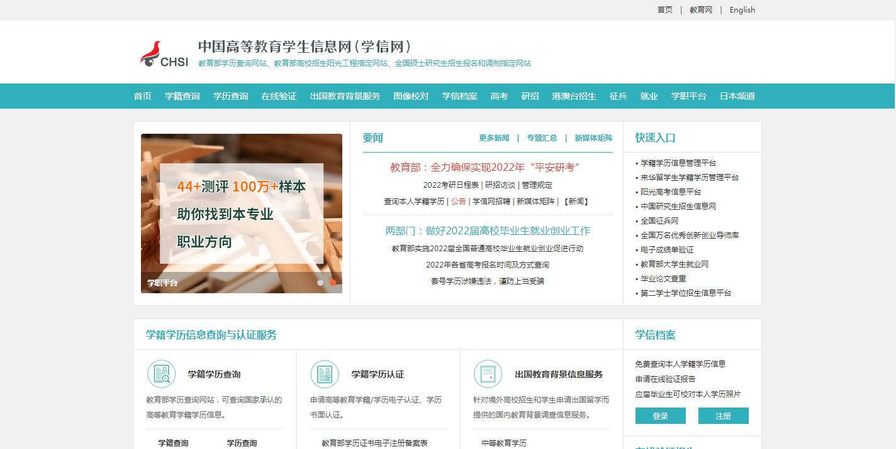Go to 学历查询 in navigation bar
The height and width of the screenshot is (449, 896).
[x=230, y=96]
